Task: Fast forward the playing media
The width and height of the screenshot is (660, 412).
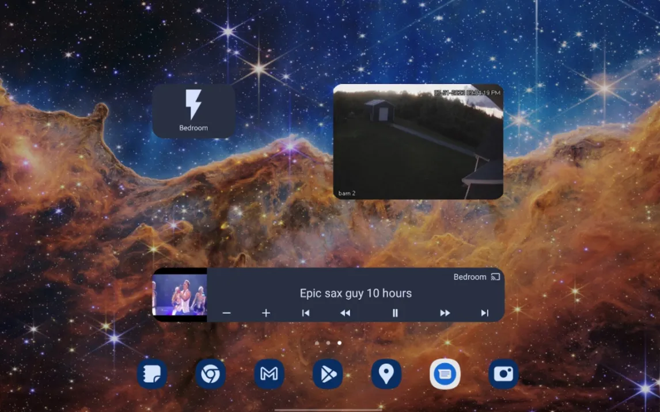Action: [445, 313]
